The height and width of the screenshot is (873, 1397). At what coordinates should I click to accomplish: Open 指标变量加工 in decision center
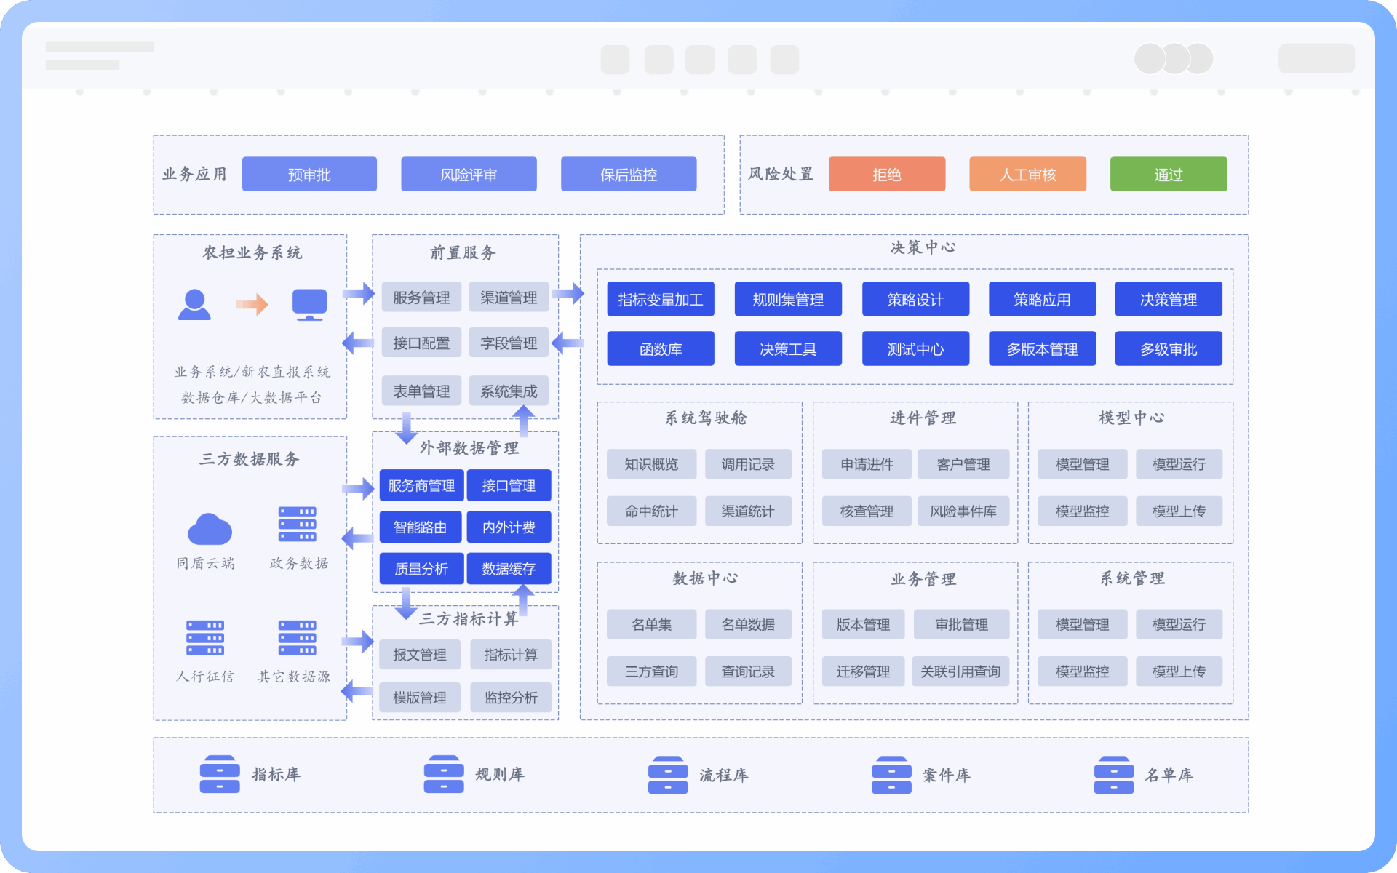(661, 299)
